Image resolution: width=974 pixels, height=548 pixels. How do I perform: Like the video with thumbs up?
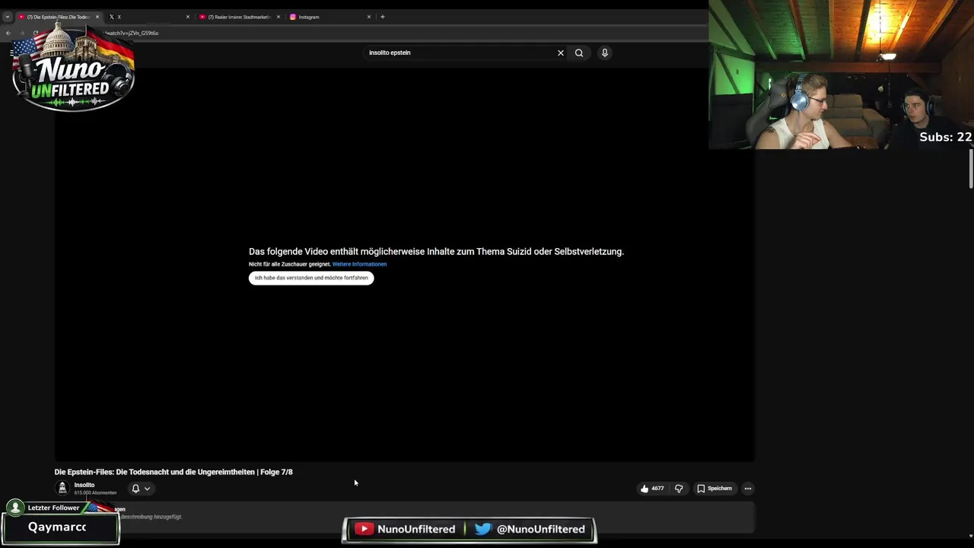[652, 489]
